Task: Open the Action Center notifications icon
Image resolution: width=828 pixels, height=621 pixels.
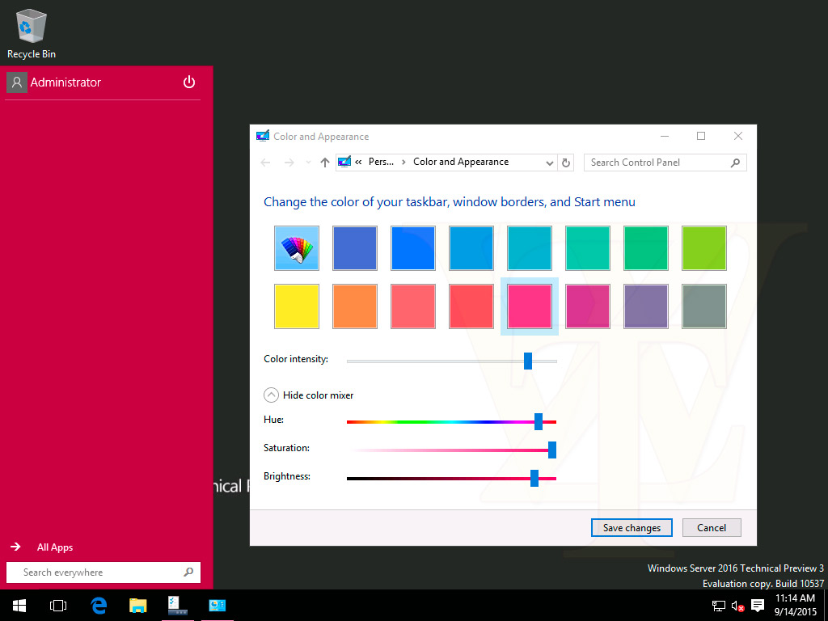Action: coord(758,605)
